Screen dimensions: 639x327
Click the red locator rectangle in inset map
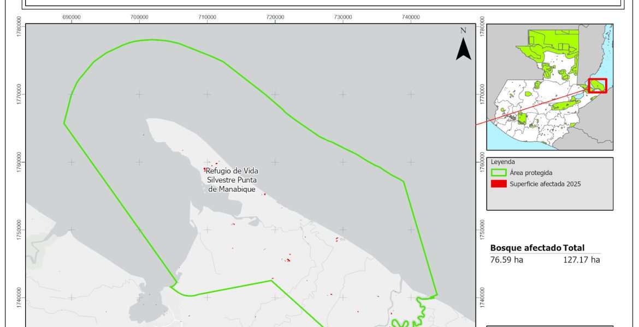[597, 86]
